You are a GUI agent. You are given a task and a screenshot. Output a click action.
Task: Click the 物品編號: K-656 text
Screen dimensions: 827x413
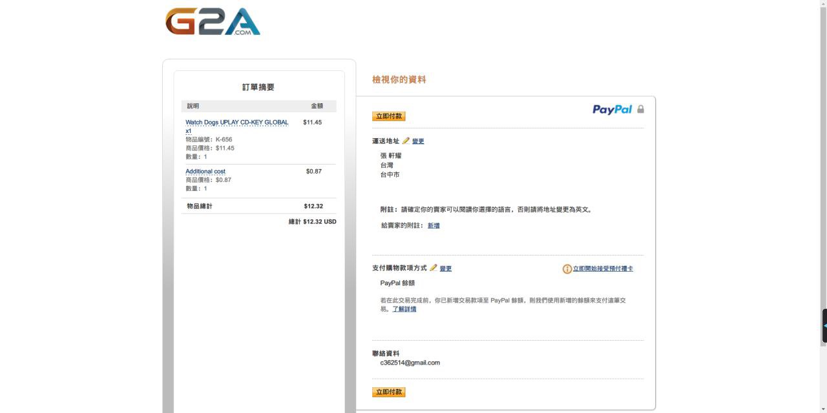[x=209, y=139]
